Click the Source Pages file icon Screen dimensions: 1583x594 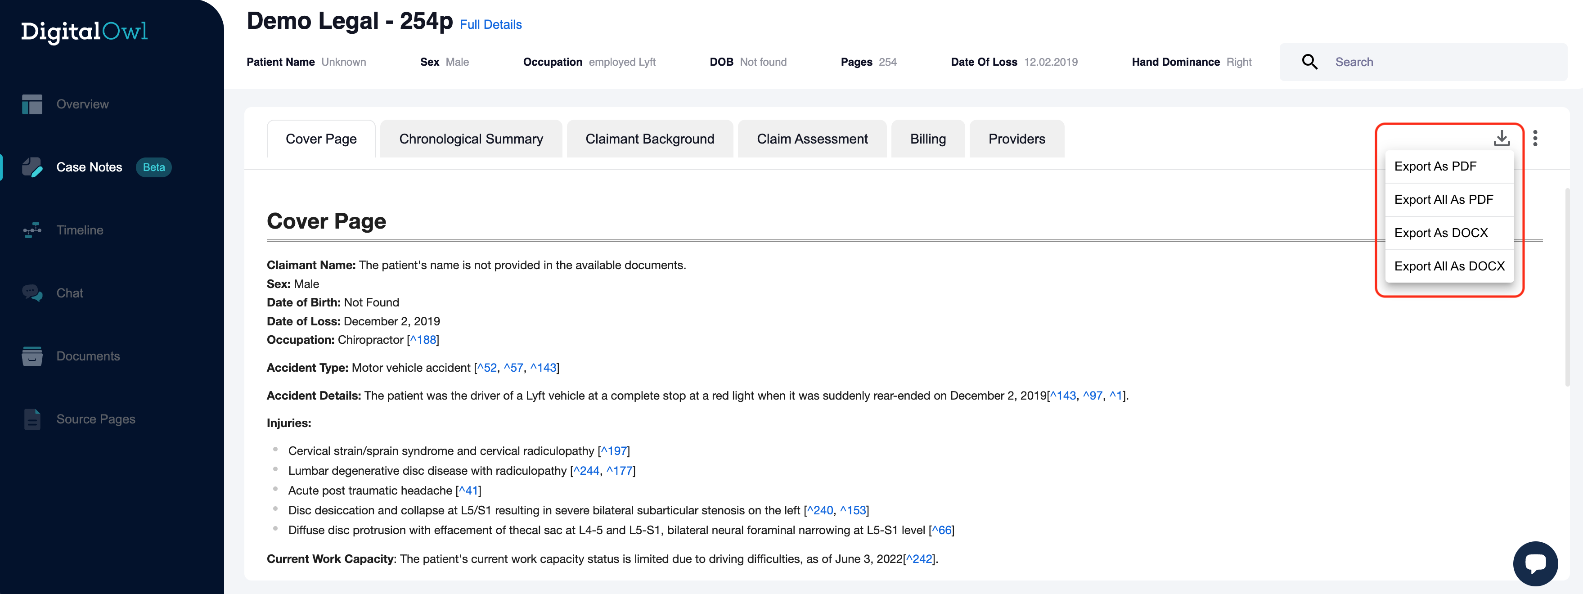coord(32,419)
